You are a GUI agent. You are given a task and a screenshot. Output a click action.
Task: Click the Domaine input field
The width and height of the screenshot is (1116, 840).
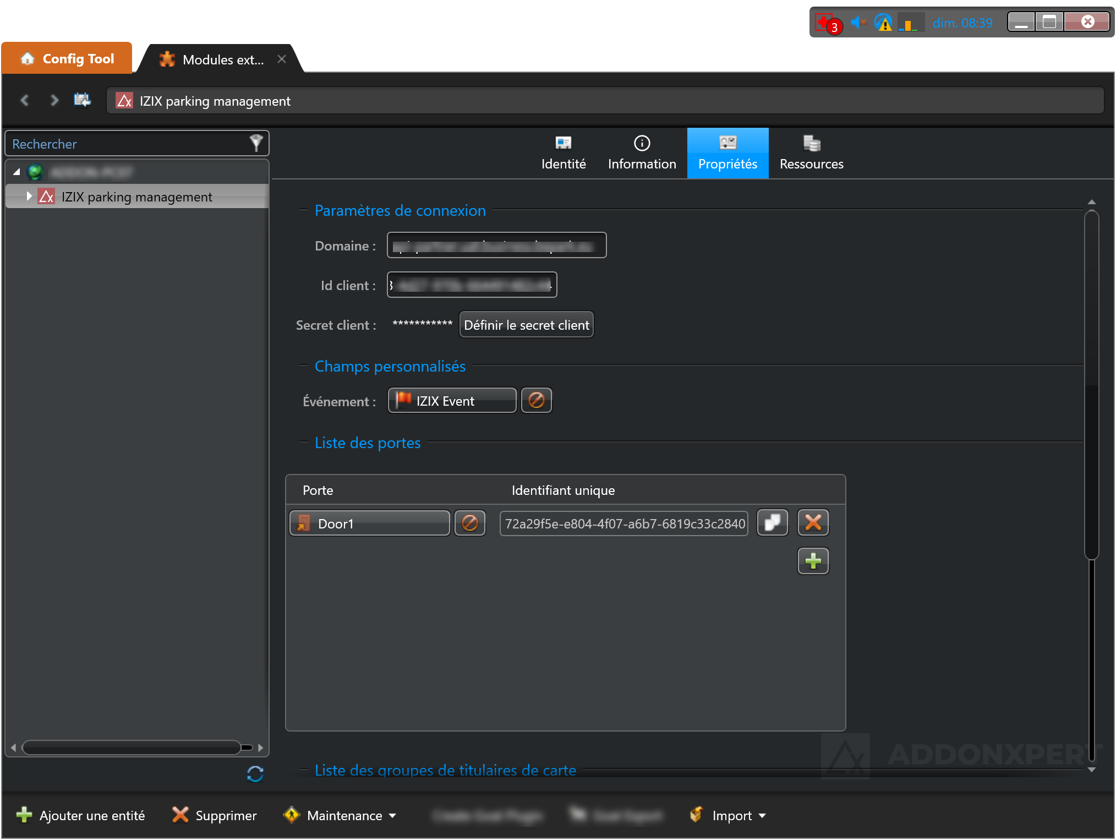click(x=496, y=246)
